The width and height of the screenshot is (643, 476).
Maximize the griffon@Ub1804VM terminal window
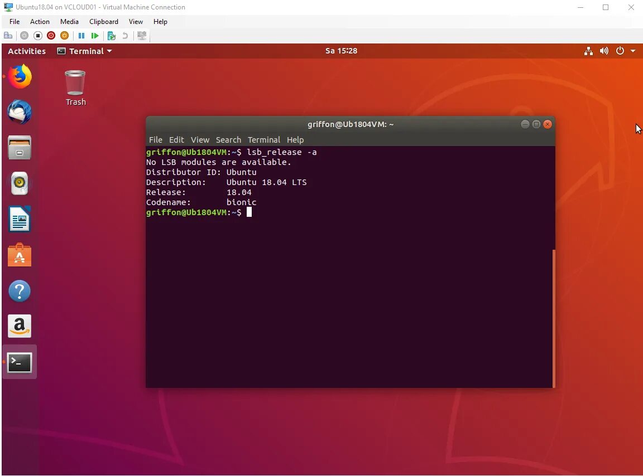tap(536, 124)
